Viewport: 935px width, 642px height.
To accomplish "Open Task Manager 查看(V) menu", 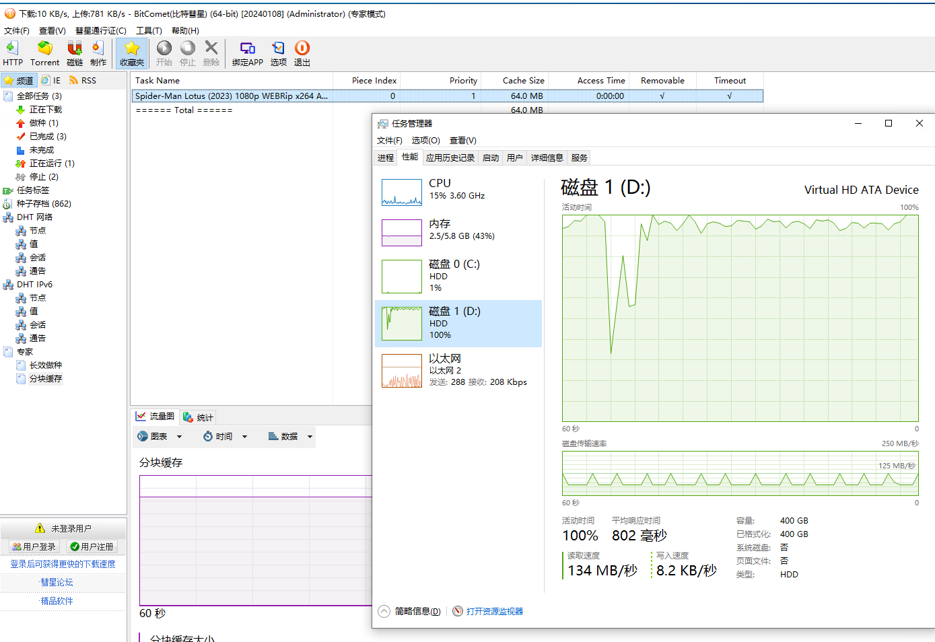I will coord(462,140).
